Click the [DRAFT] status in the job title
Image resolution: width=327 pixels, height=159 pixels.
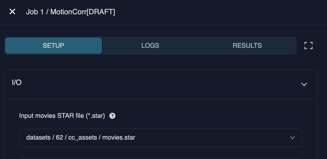[101, 12]
